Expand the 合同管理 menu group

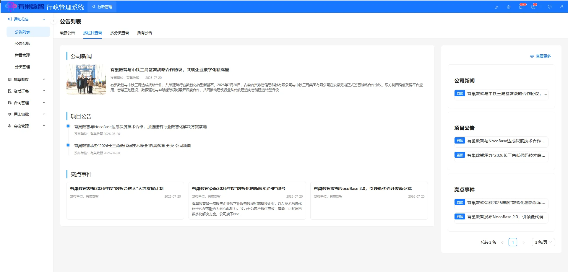pos(44,102)
